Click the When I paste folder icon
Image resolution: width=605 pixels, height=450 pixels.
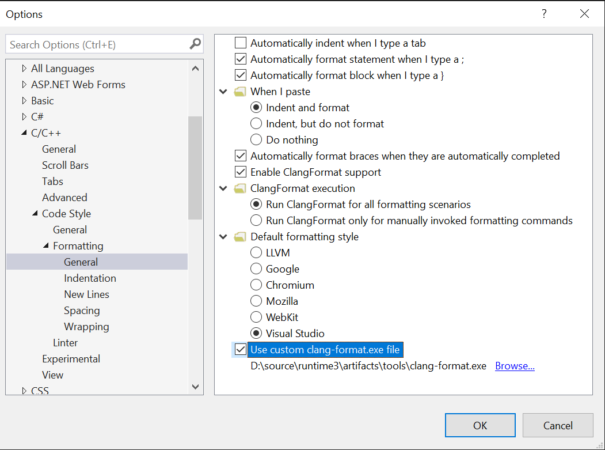click(240, 92)
